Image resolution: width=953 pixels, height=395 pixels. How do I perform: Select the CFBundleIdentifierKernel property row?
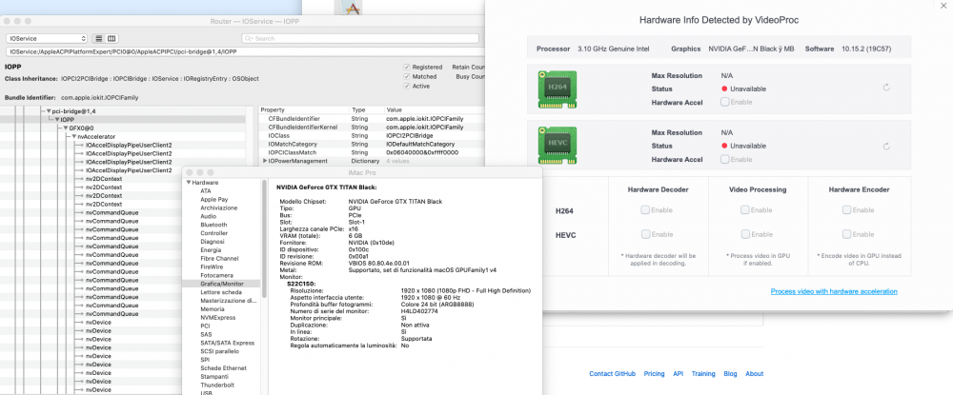372,128
